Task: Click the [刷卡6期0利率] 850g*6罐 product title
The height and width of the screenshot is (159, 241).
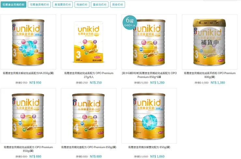Action: tap(149, 75)
